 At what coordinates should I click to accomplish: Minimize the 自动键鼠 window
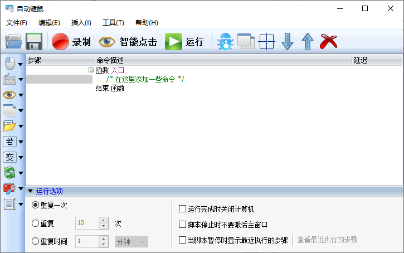pos(340,8)
